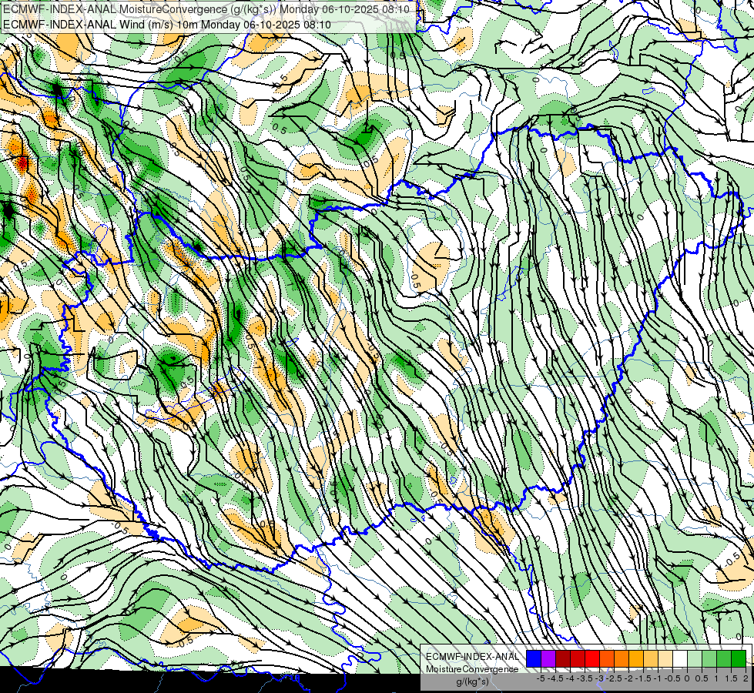
Task: Select the palest green swatch between 0 and 0.5
Action: click(695, 659)
